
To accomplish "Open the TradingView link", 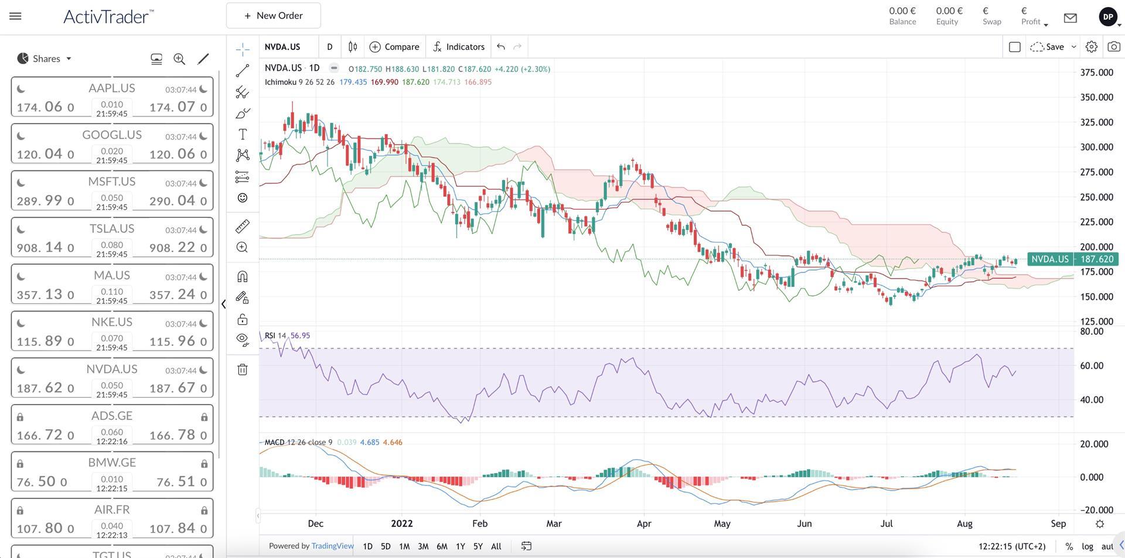I will pos(332,546).
